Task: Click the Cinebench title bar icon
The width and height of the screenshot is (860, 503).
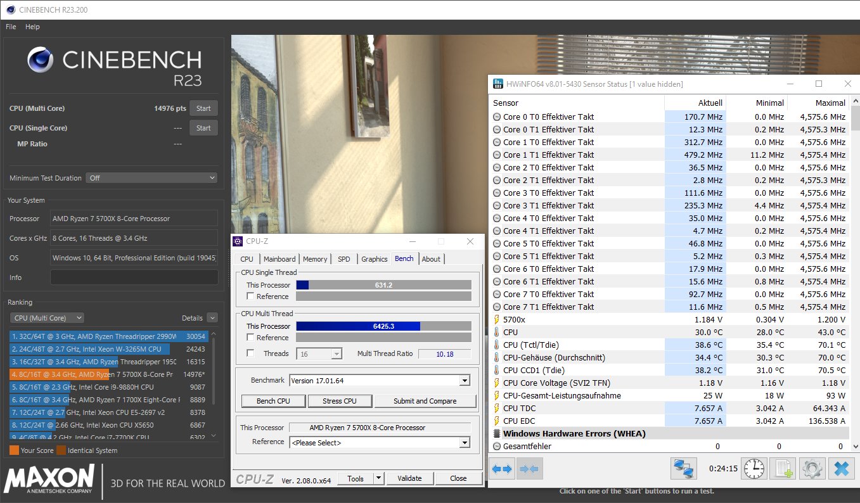Action: (10, 8)
